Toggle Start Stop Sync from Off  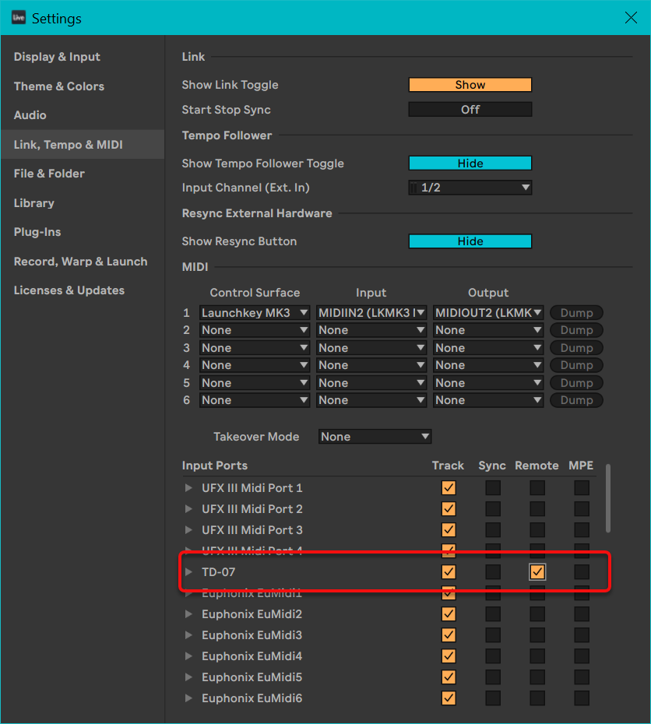tap(470, 110)
